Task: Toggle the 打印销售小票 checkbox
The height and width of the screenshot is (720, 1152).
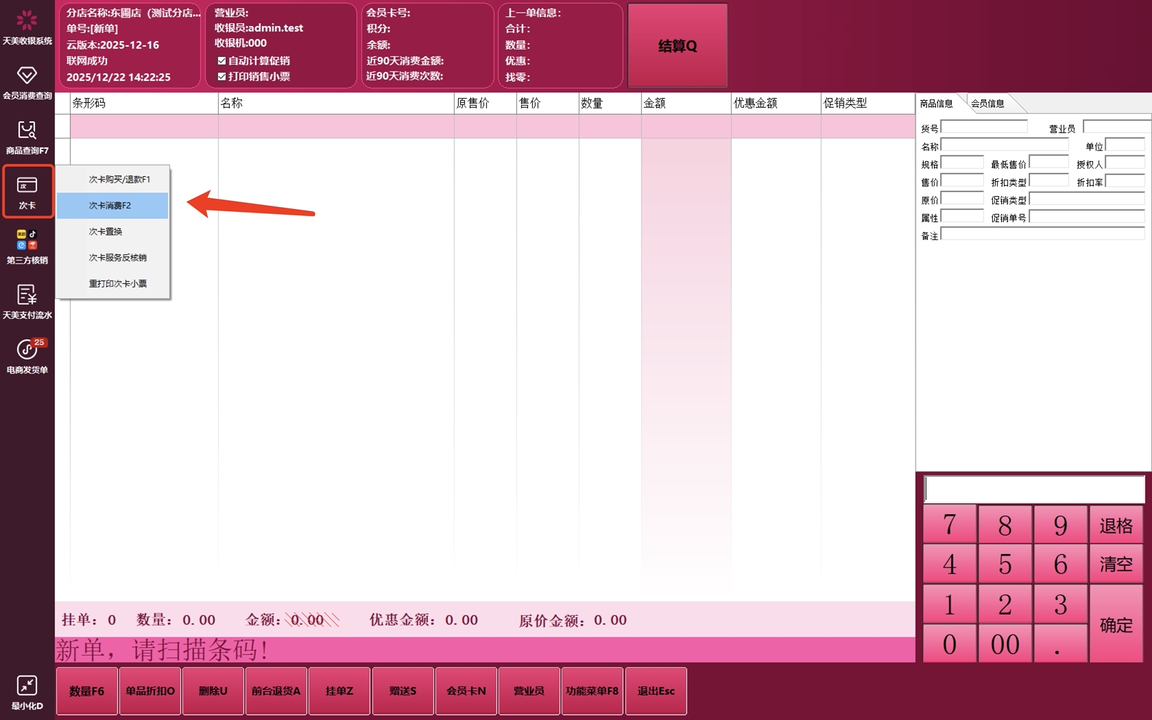Action: click(x=221, y=77)
